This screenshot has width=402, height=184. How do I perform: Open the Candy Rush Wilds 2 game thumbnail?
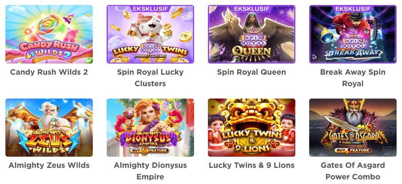pos(49,34)
